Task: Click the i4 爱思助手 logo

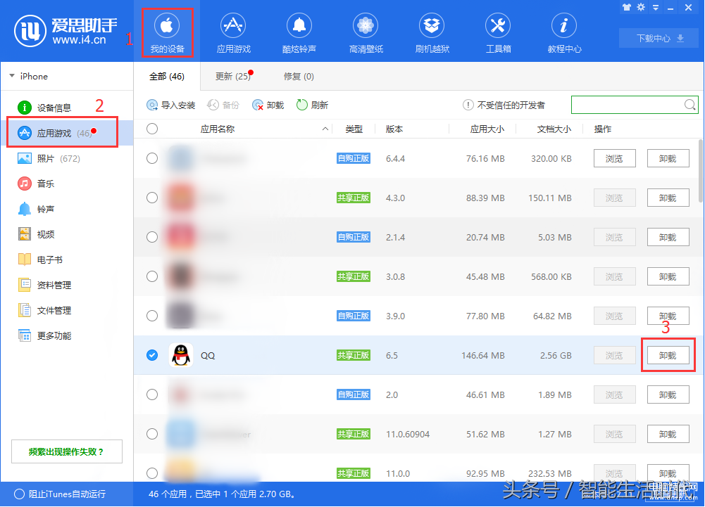Action: click(65, 30)
